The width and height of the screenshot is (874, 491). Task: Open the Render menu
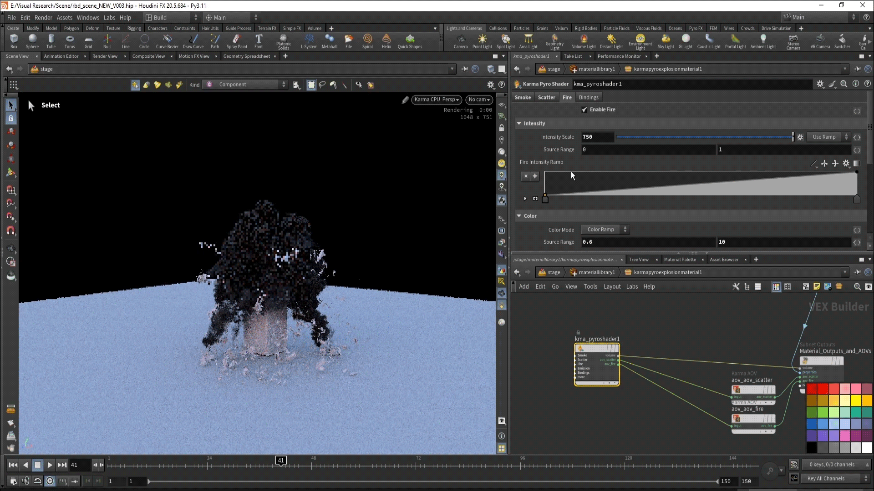click(x=43, y=17)
